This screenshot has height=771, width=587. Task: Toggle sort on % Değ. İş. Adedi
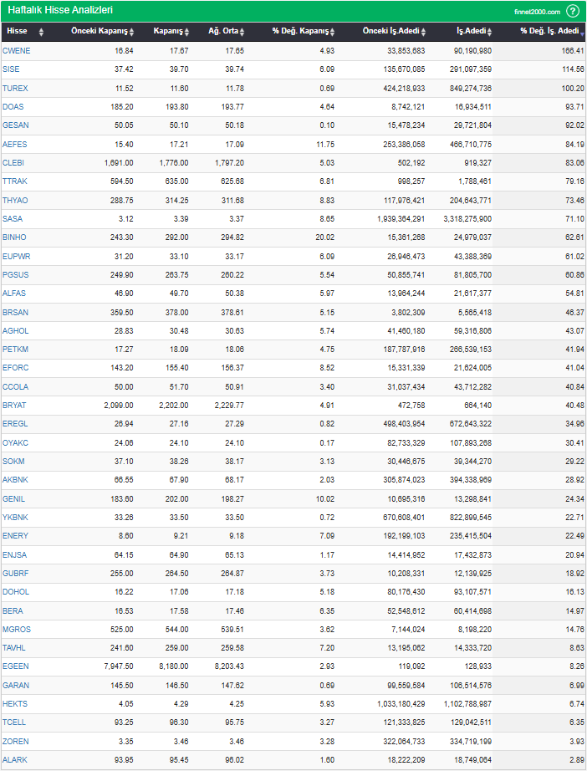click(x=581, y=32)
